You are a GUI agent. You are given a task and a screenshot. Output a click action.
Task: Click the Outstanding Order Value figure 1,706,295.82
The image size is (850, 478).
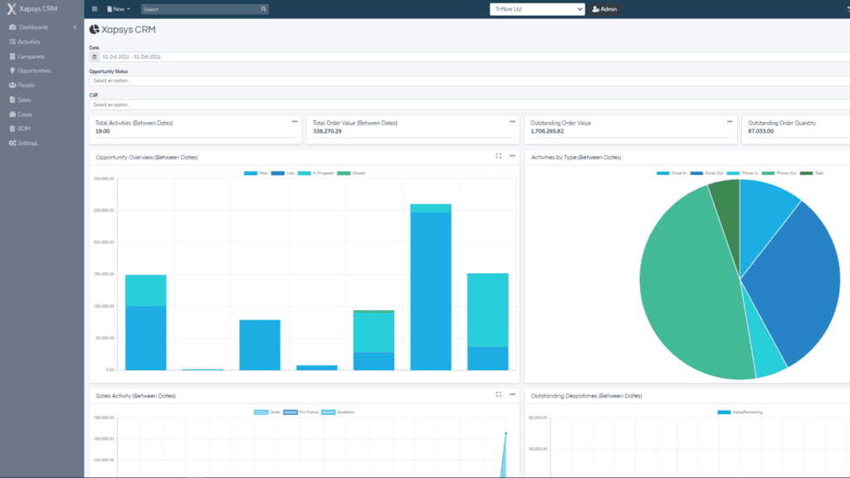click(x=547, y=131)
